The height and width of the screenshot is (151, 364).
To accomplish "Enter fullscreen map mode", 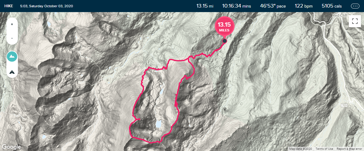I will click(x=355, y=21).
